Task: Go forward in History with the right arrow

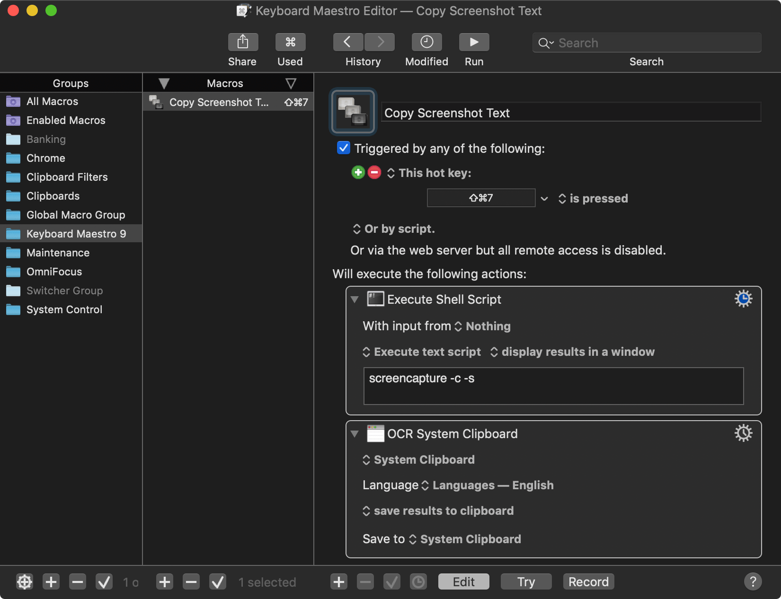Action: 380,42
